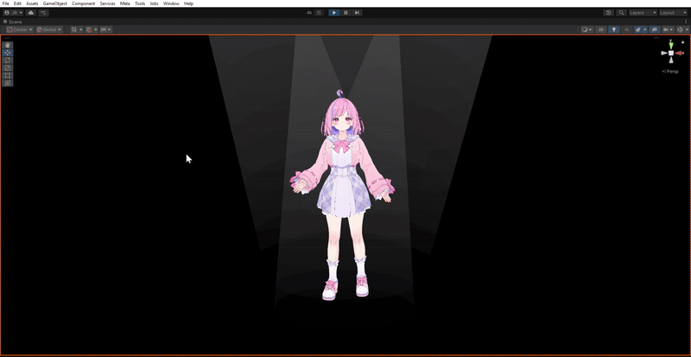
Task: Open the Center pivot mode dropdown
Action: [20, 29]
